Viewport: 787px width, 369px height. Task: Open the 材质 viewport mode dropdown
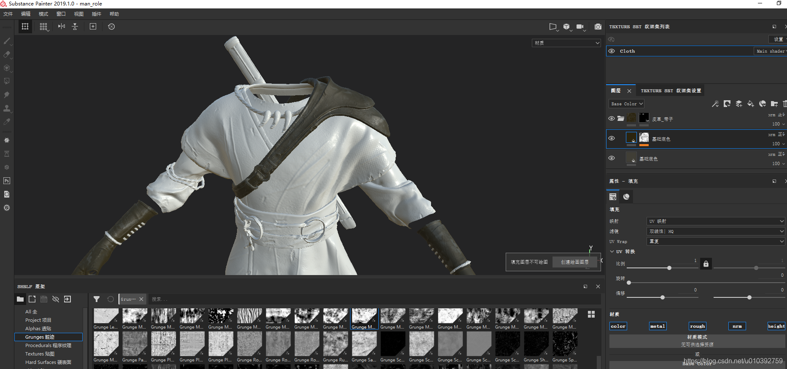point(566,43)
